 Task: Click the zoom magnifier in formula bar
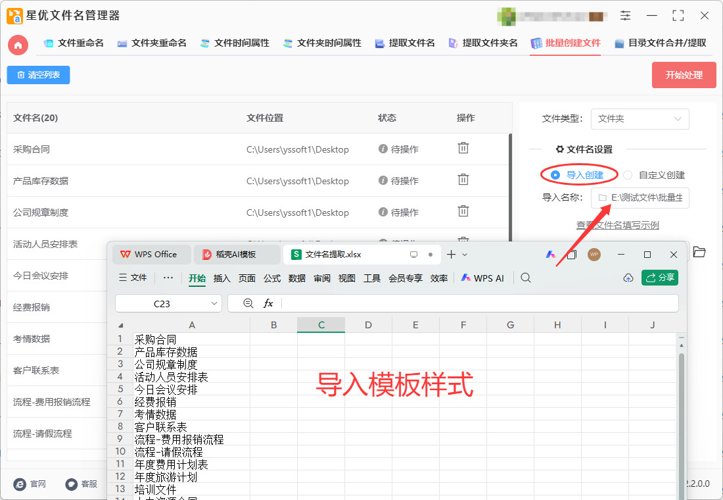248,303
